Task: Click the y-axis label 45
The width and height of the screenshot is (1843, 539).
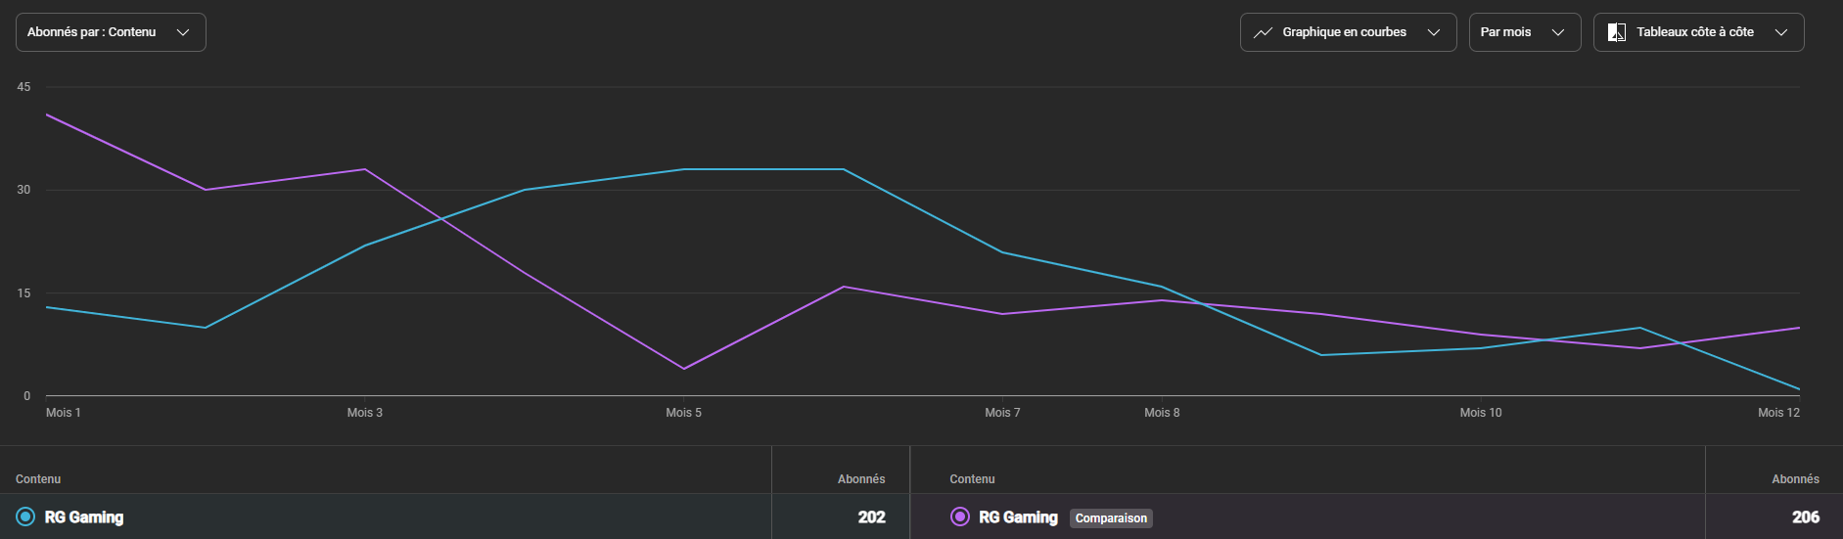Action: [23, 87]
